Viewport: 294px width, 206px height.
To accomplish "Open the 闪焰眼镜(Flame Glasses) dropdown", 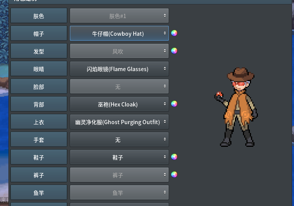I will coord(119,68).
